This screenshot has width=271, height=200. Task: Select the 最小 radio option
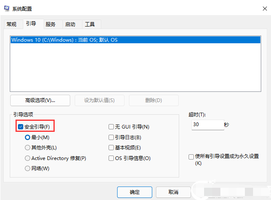(x=28, y=138)
